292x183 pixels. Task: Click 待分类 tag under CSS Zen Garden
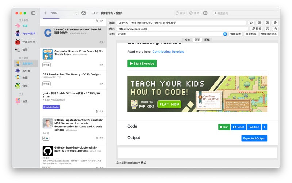tap(47, 84)
